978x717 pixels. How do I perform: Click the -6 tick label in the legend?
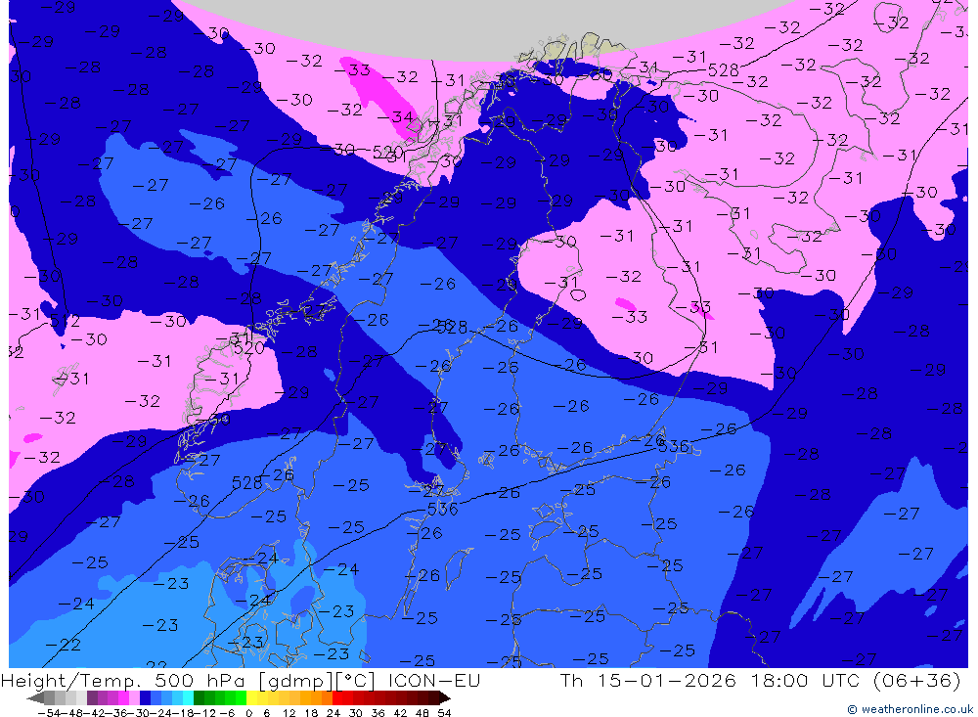[x=227, y=713]
